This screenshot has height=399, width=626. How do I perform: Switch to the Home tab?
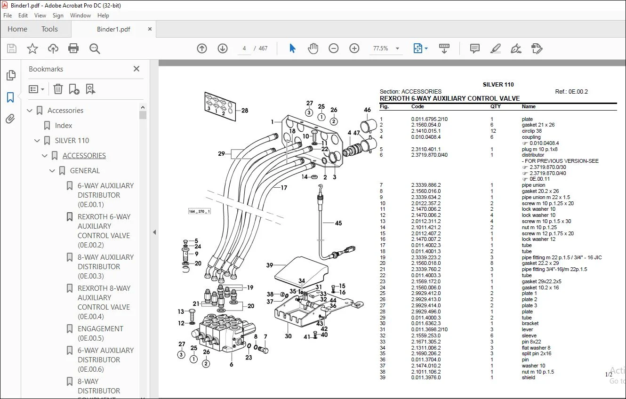point(17,29)
